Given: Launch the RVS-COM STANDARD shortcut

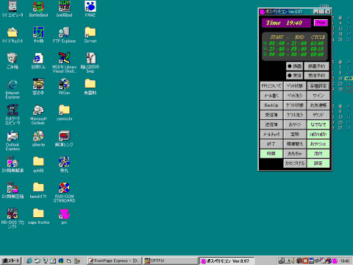Looking at the screenshot, I should point(64,192).
